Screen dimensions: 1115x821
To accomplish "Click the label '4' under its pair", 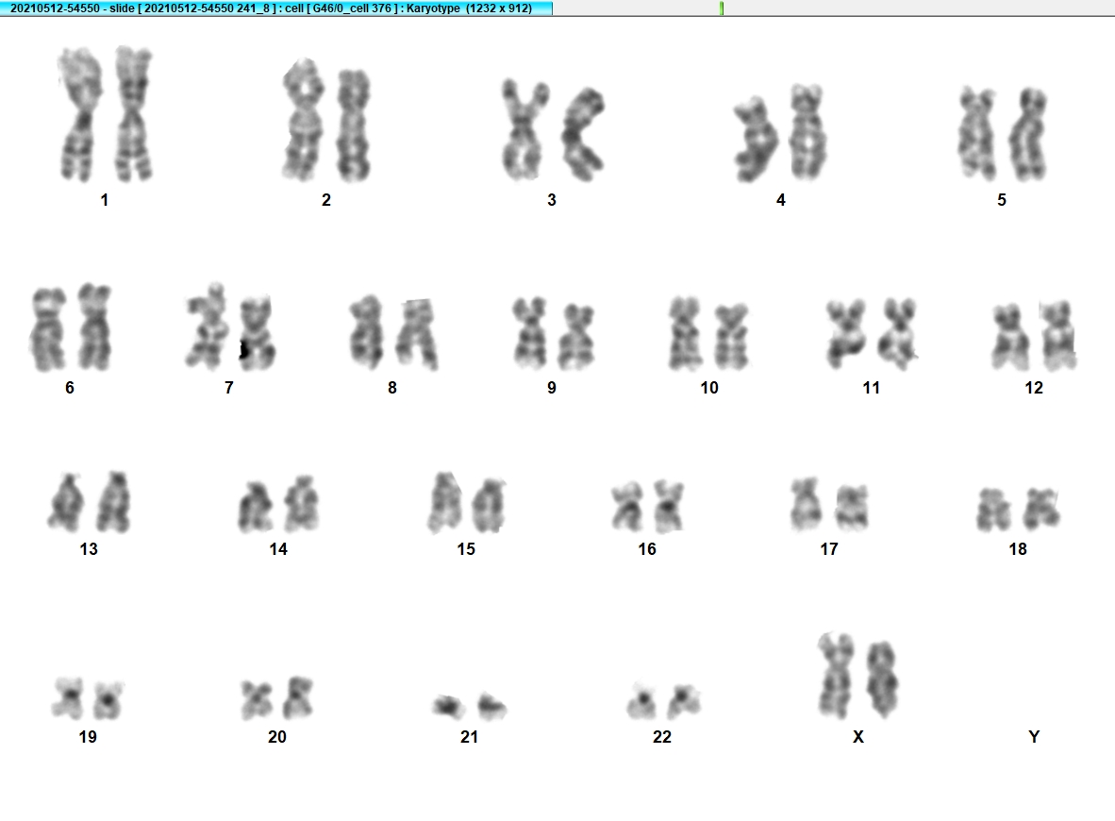I will 781,200.
